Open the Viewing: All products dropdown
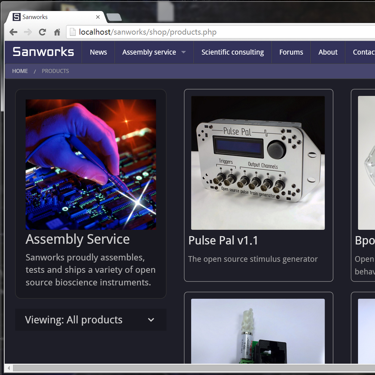This screenshot has width=375, height=375. [91, 320]
